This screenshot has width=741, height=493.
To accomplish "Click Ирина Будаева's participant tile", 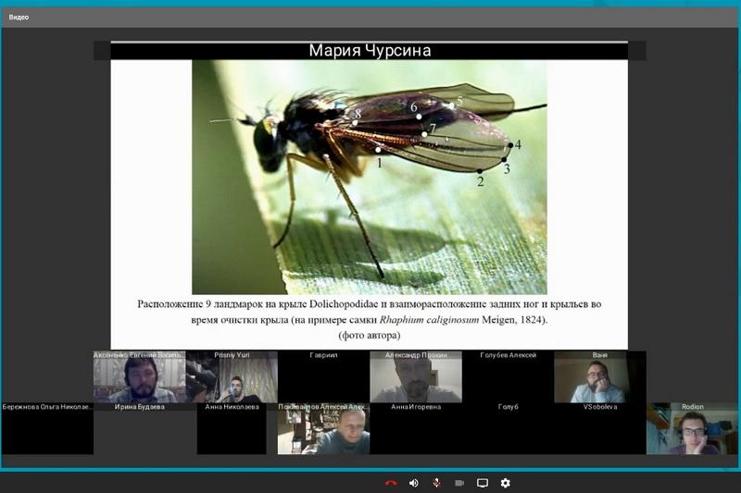I will (139, 429).
